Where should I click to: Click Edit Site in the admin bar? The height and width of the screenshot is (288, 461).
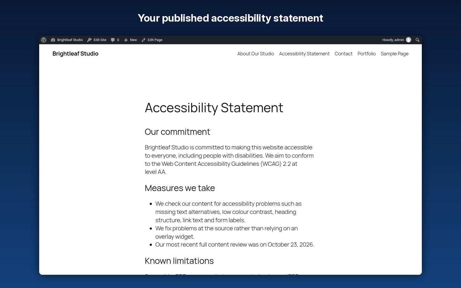100,40
